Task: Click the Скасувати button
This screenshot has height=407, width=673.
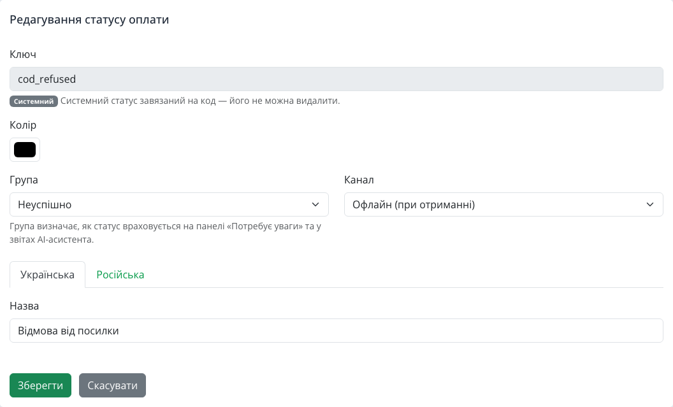Action: coord(112,385)
